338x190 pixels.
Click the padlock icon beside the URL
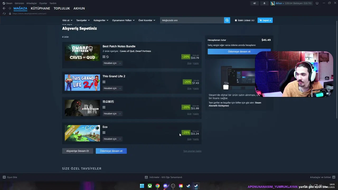10,13
